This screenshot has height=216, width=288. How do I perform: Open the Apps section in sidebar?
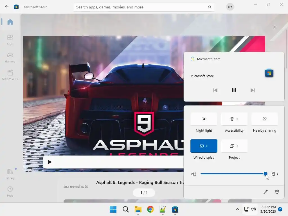point(10,40)
